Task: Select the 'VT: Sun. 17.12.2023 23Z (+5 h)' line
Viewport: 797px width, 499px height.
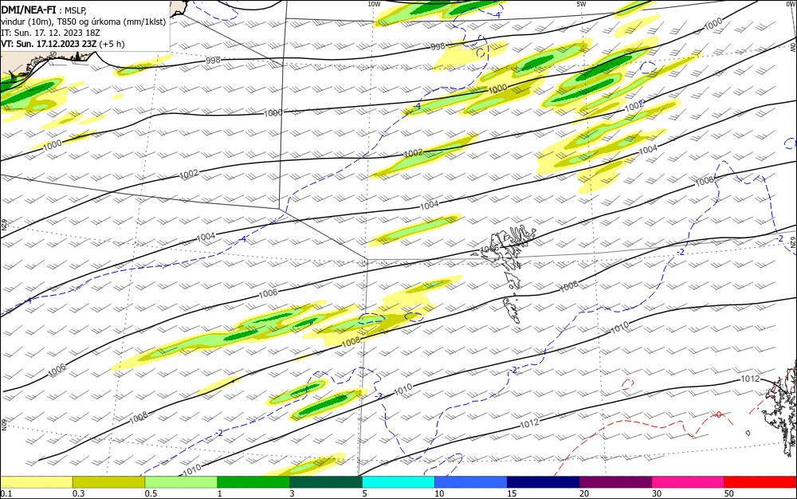Action: tap(62, 44)
